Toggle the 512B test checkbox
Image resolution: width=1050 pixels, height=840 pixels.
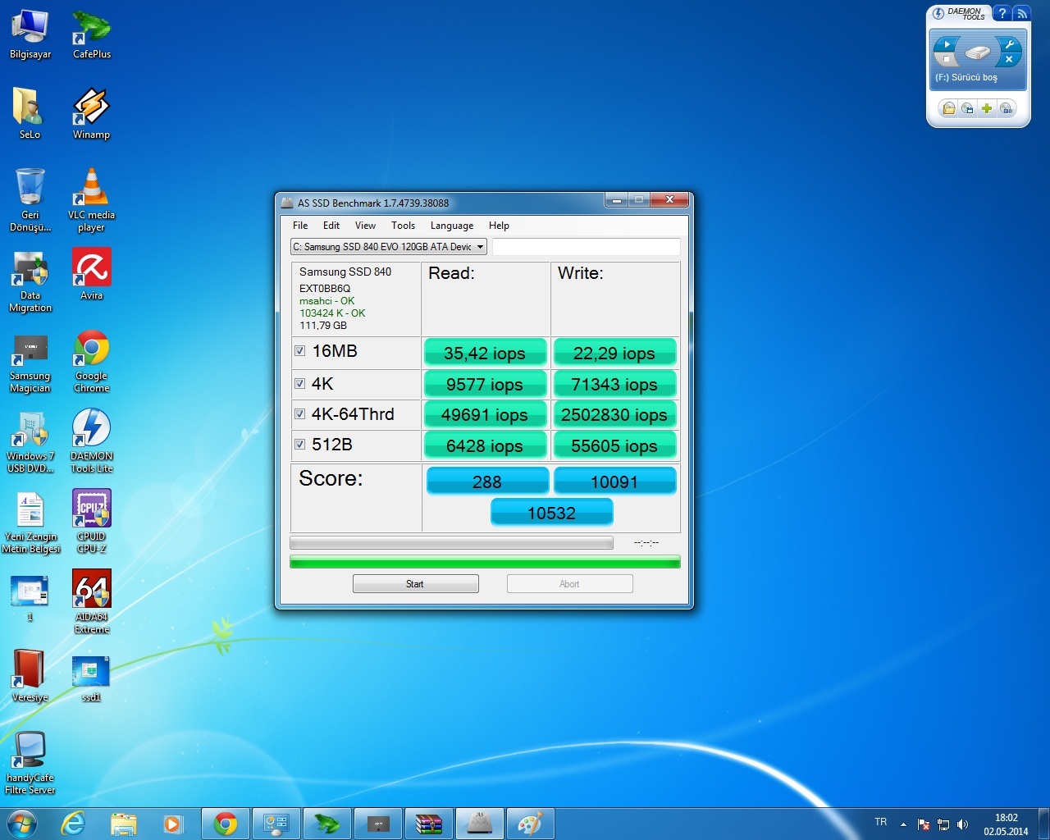(x=300, y=445)
